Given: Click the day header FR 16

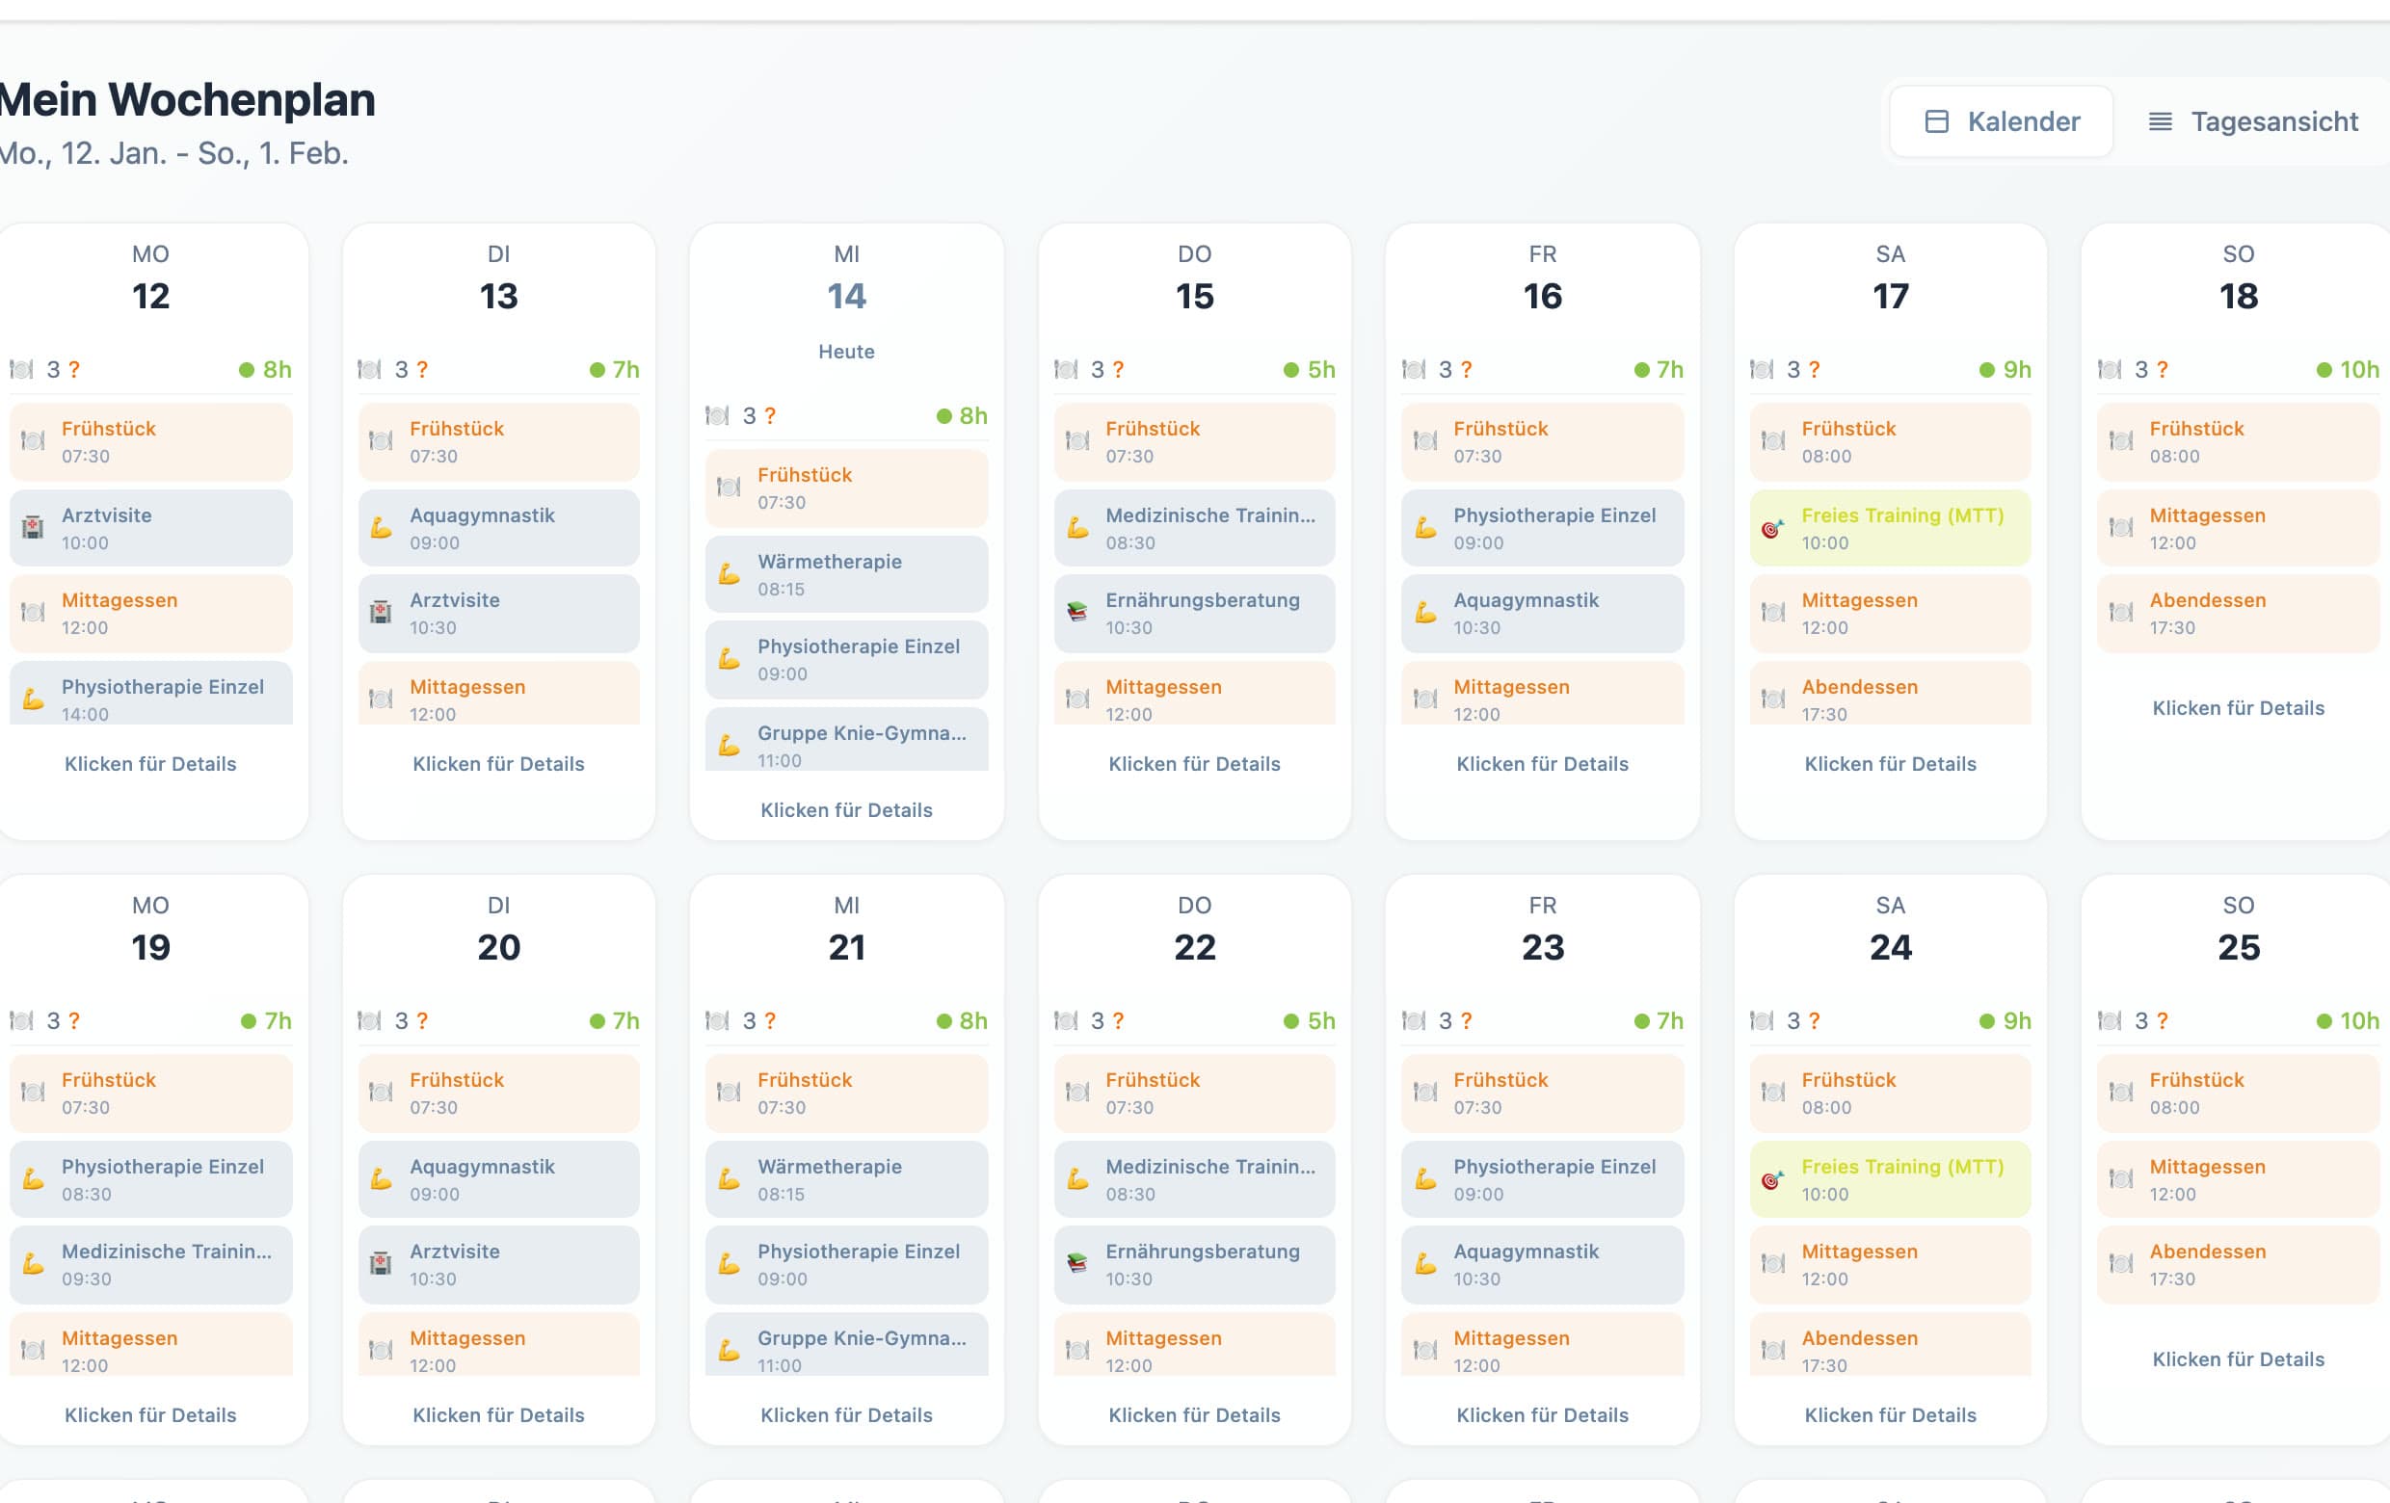Looking at the screenshot, I should click(1542, 277).
